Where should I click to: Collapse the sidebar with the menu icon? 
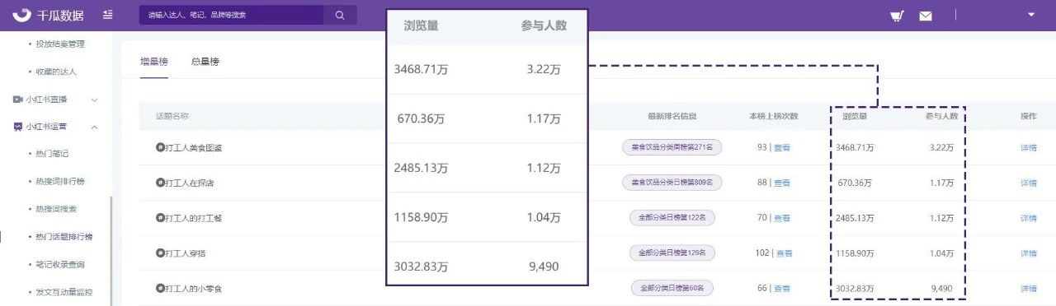(108, 15)
